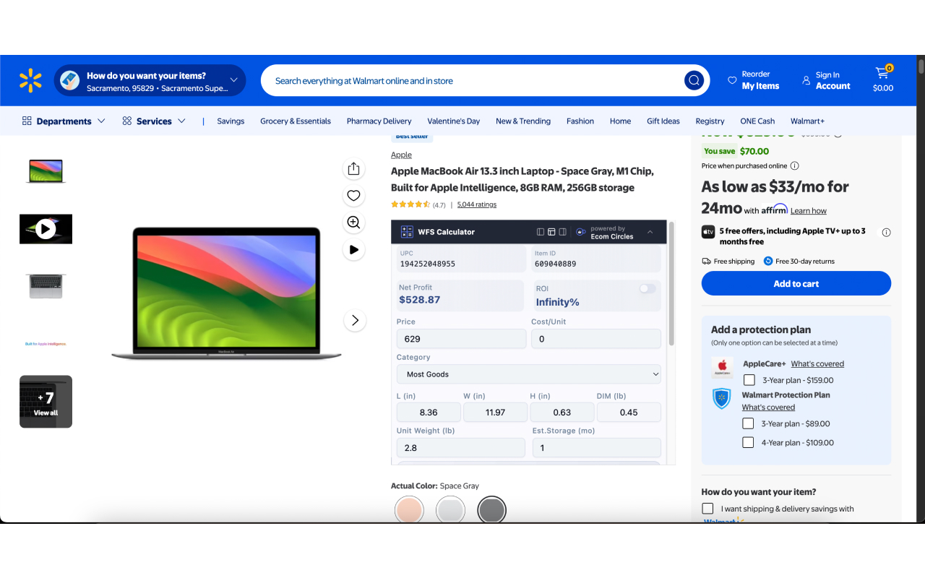Select the left panel layout icon in WFS Calculator
925x578 pixels.
click(541, 231)
